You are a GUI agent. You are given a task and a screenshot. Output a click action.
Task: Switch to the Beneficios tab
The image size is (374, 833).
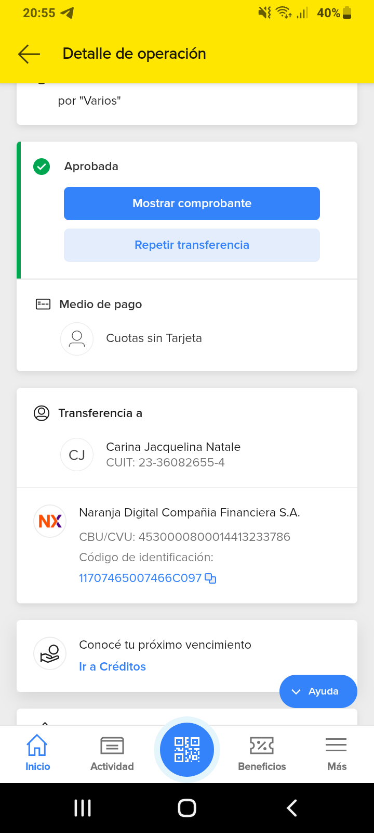[262, 753]
